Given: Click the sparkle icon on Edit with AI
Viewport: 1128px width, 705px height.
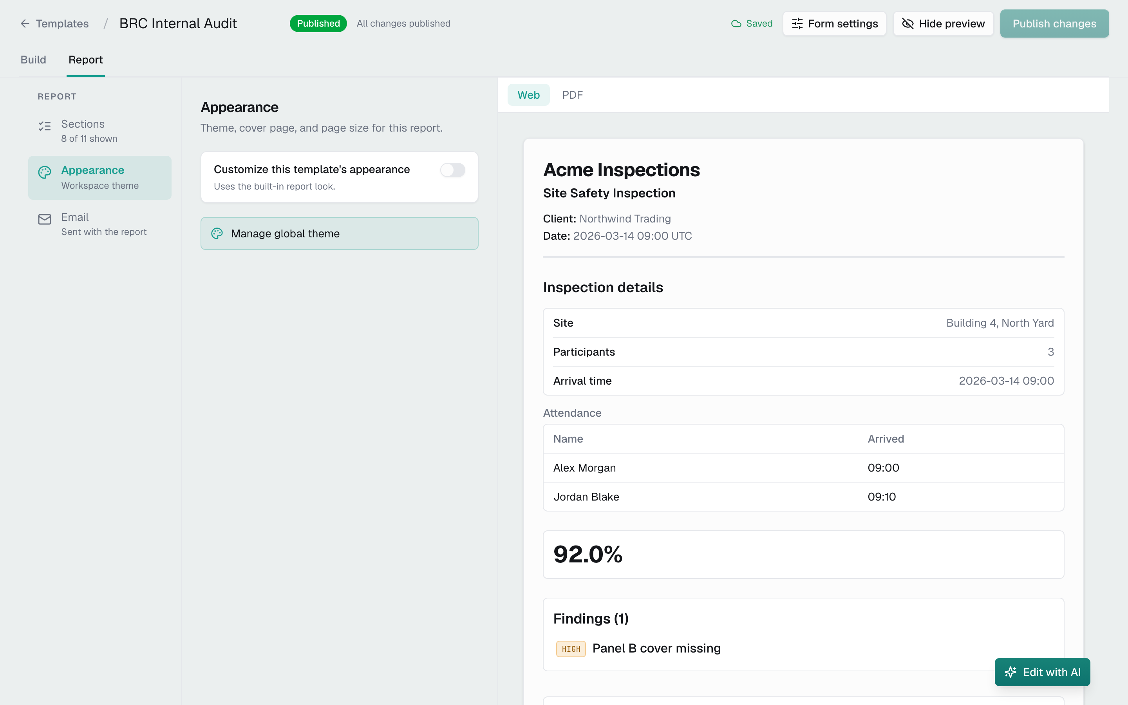Looking at the screenshot, I should [1010, 672].
